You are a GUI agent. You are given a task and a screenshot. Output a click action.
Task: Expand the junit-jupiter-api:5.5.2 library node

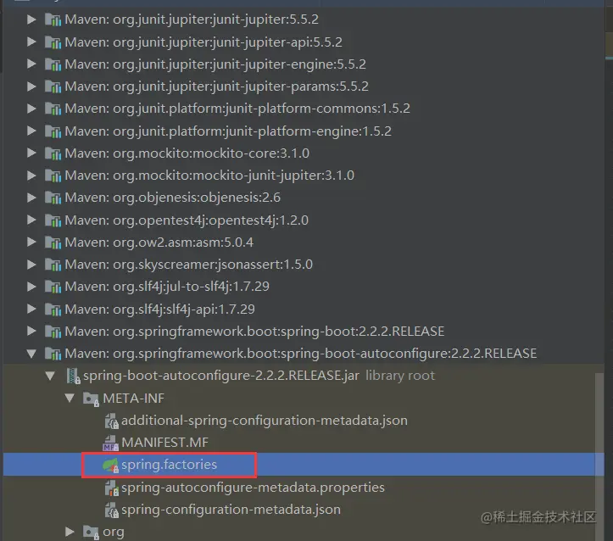pos(31,42)
